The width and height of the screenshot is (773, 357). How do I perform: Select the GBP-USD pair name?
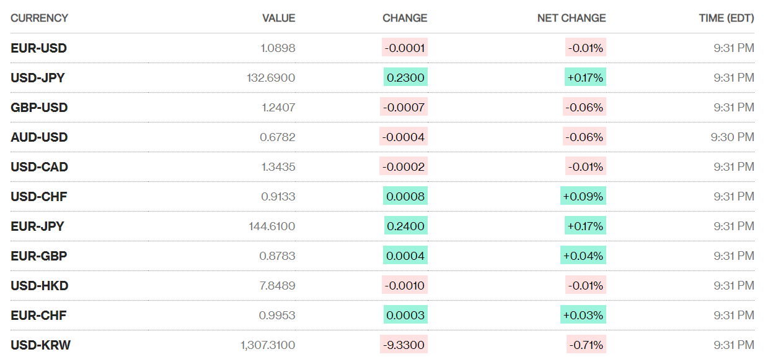[39, 108]
